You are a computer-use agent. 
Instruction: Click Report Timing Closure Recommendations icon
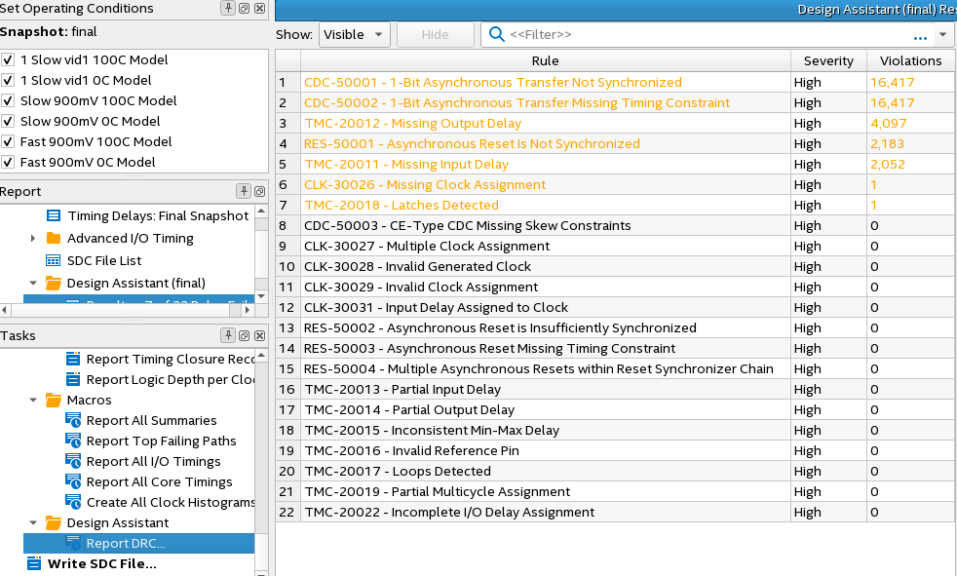coord(73,359)
